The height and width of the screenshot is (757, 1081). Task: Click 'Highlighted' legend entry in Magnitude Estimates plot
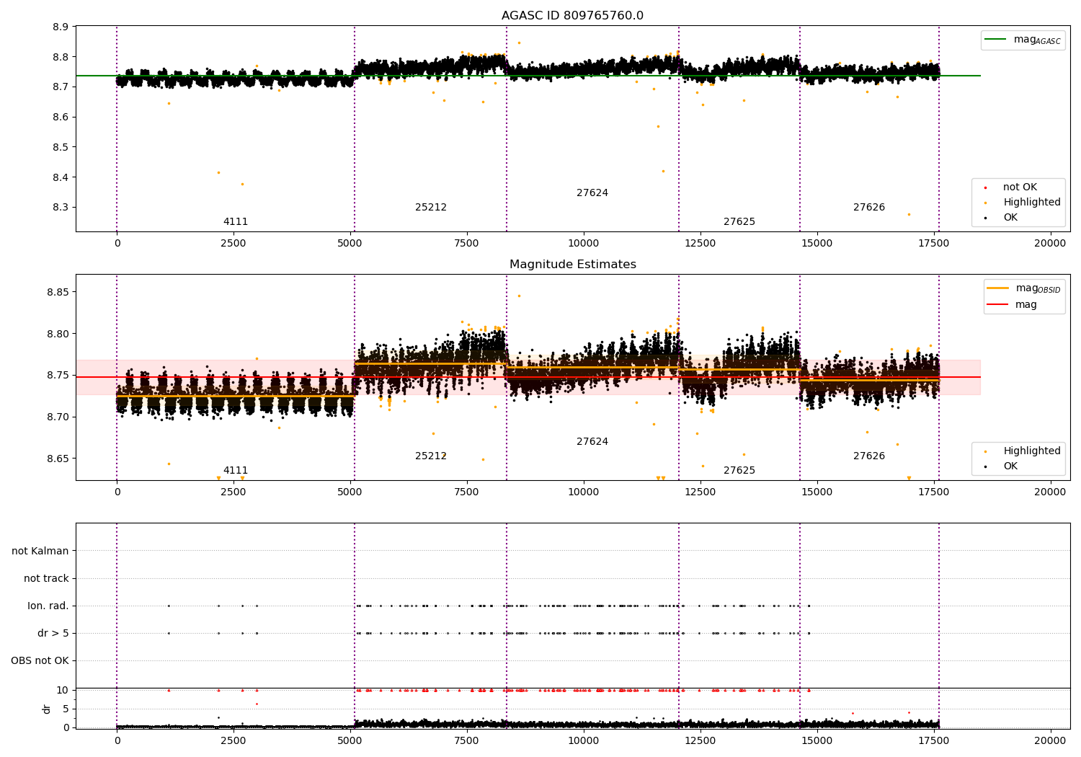pyautogui.click(x=1023, y=451)
